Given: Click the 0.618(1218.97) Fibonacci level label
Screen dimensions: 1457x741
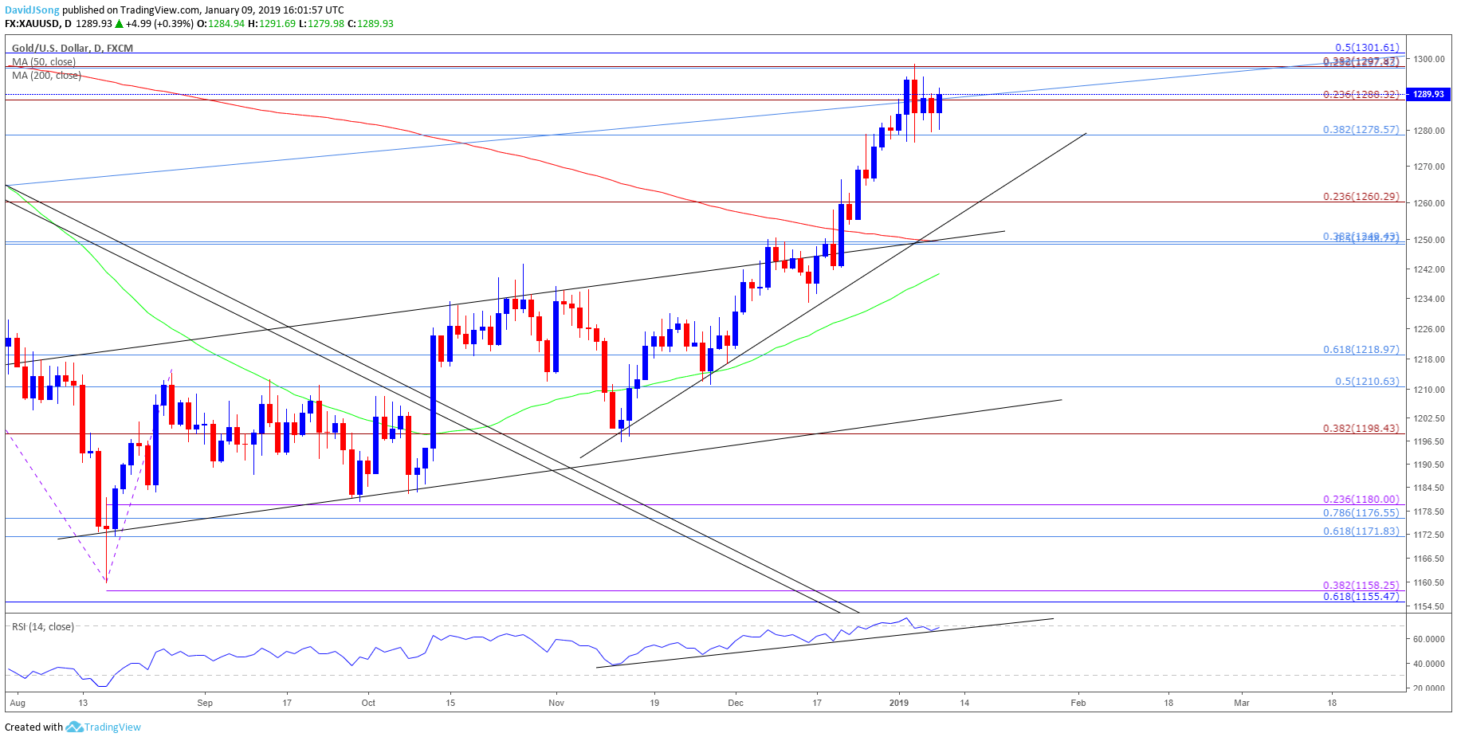Looking at the screenshot, I should click(x=1361, y=349).
